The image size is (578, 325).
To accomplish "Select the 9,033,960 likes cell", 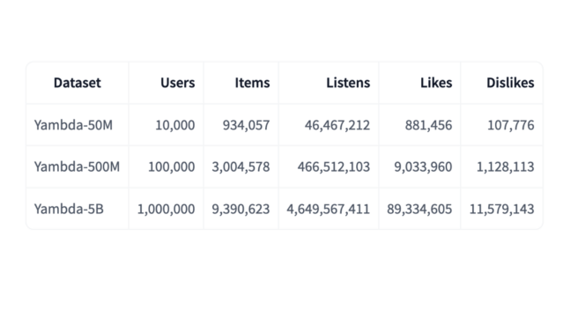I will [x=423, y=167].
